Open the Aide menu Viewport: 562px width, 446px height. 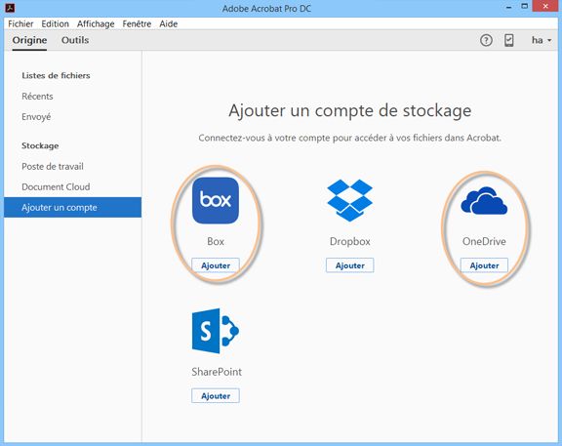pyautogui.click(x=169, y=24)
